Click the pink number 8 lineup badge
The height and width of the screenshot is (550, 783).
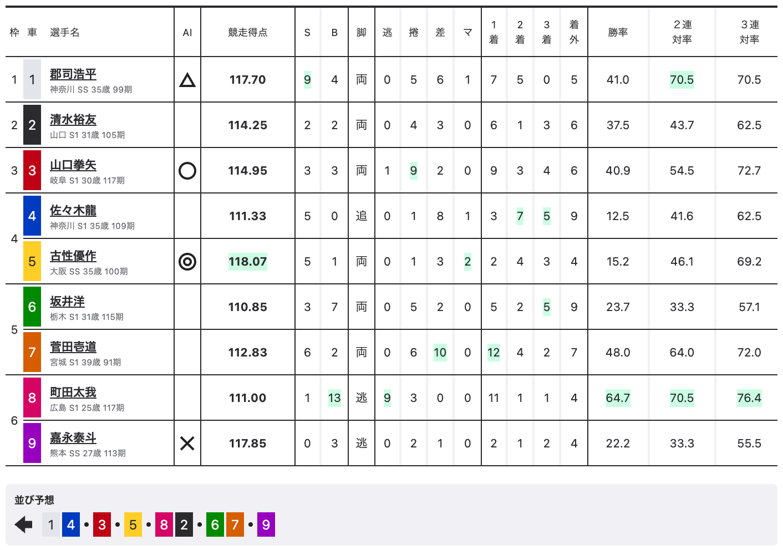coord(164,525)
